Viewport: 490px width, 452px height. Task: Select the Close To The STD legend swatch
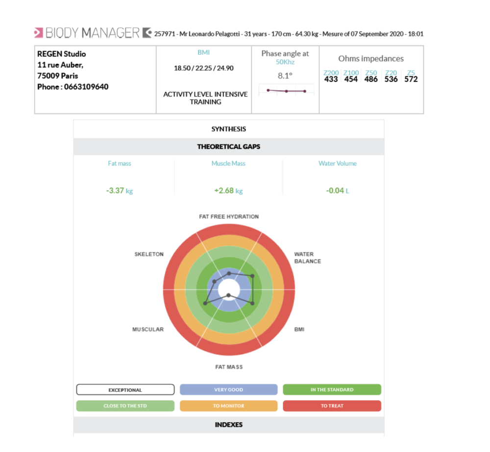(x=125, y=406)
